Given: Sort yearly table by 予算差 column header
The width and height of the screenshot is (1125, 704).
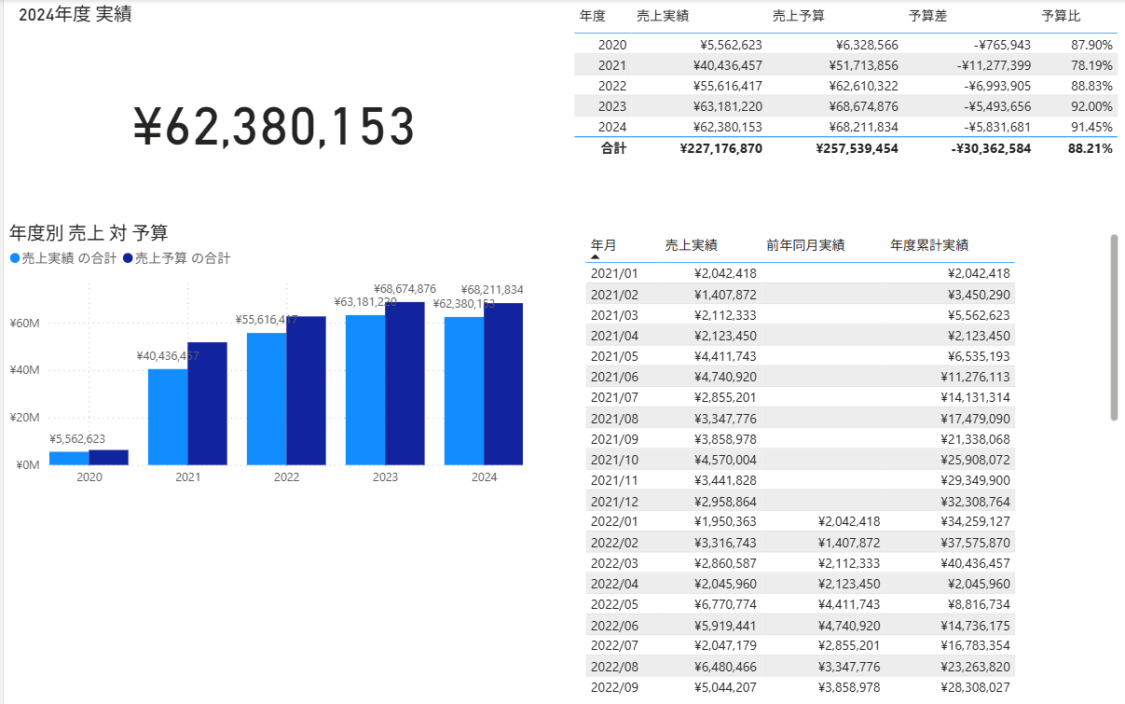Looking at the screenshot, I should click(927, 16).
